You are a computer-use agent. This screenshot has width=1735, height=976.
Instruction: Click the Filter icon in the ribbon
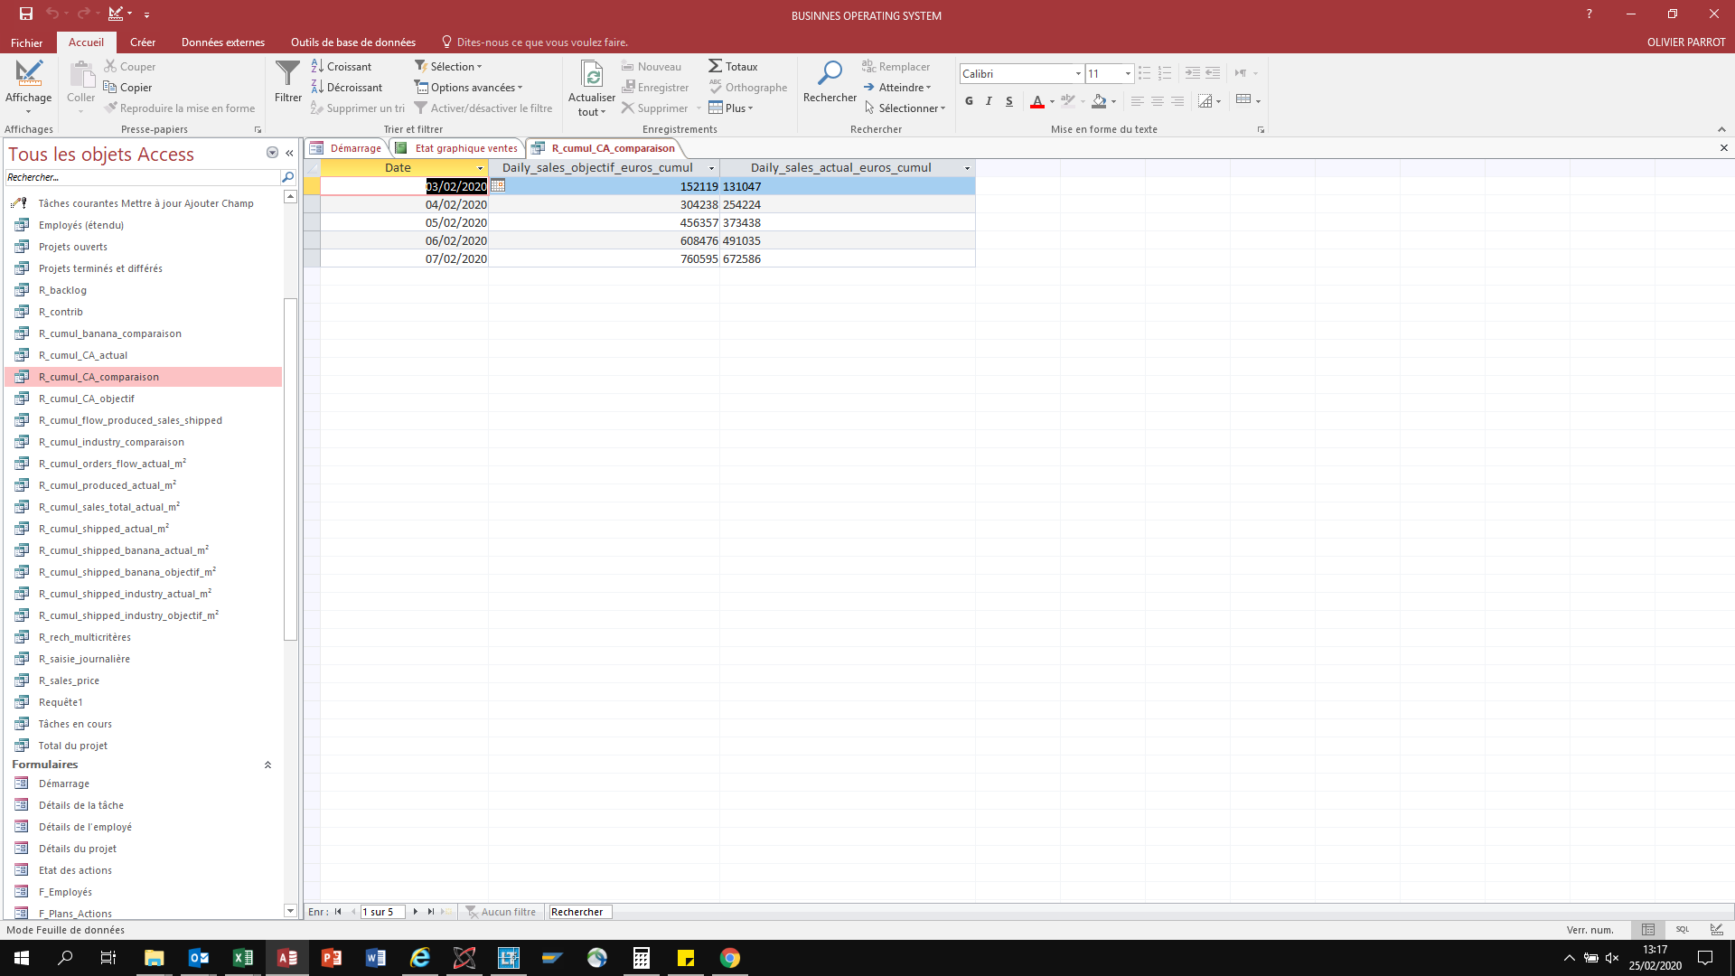point(287,85)
